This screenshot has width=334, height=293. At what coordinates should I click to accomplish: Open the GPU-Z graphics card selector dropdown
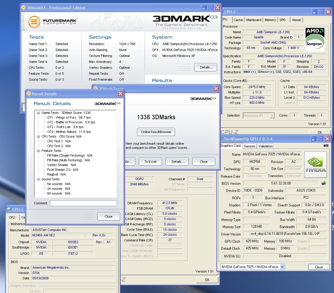coord(282,267)
